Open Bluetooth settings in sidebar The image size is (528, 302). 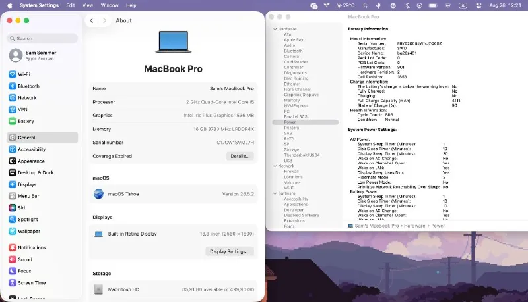pyautogui.click(x=42, y=86)
